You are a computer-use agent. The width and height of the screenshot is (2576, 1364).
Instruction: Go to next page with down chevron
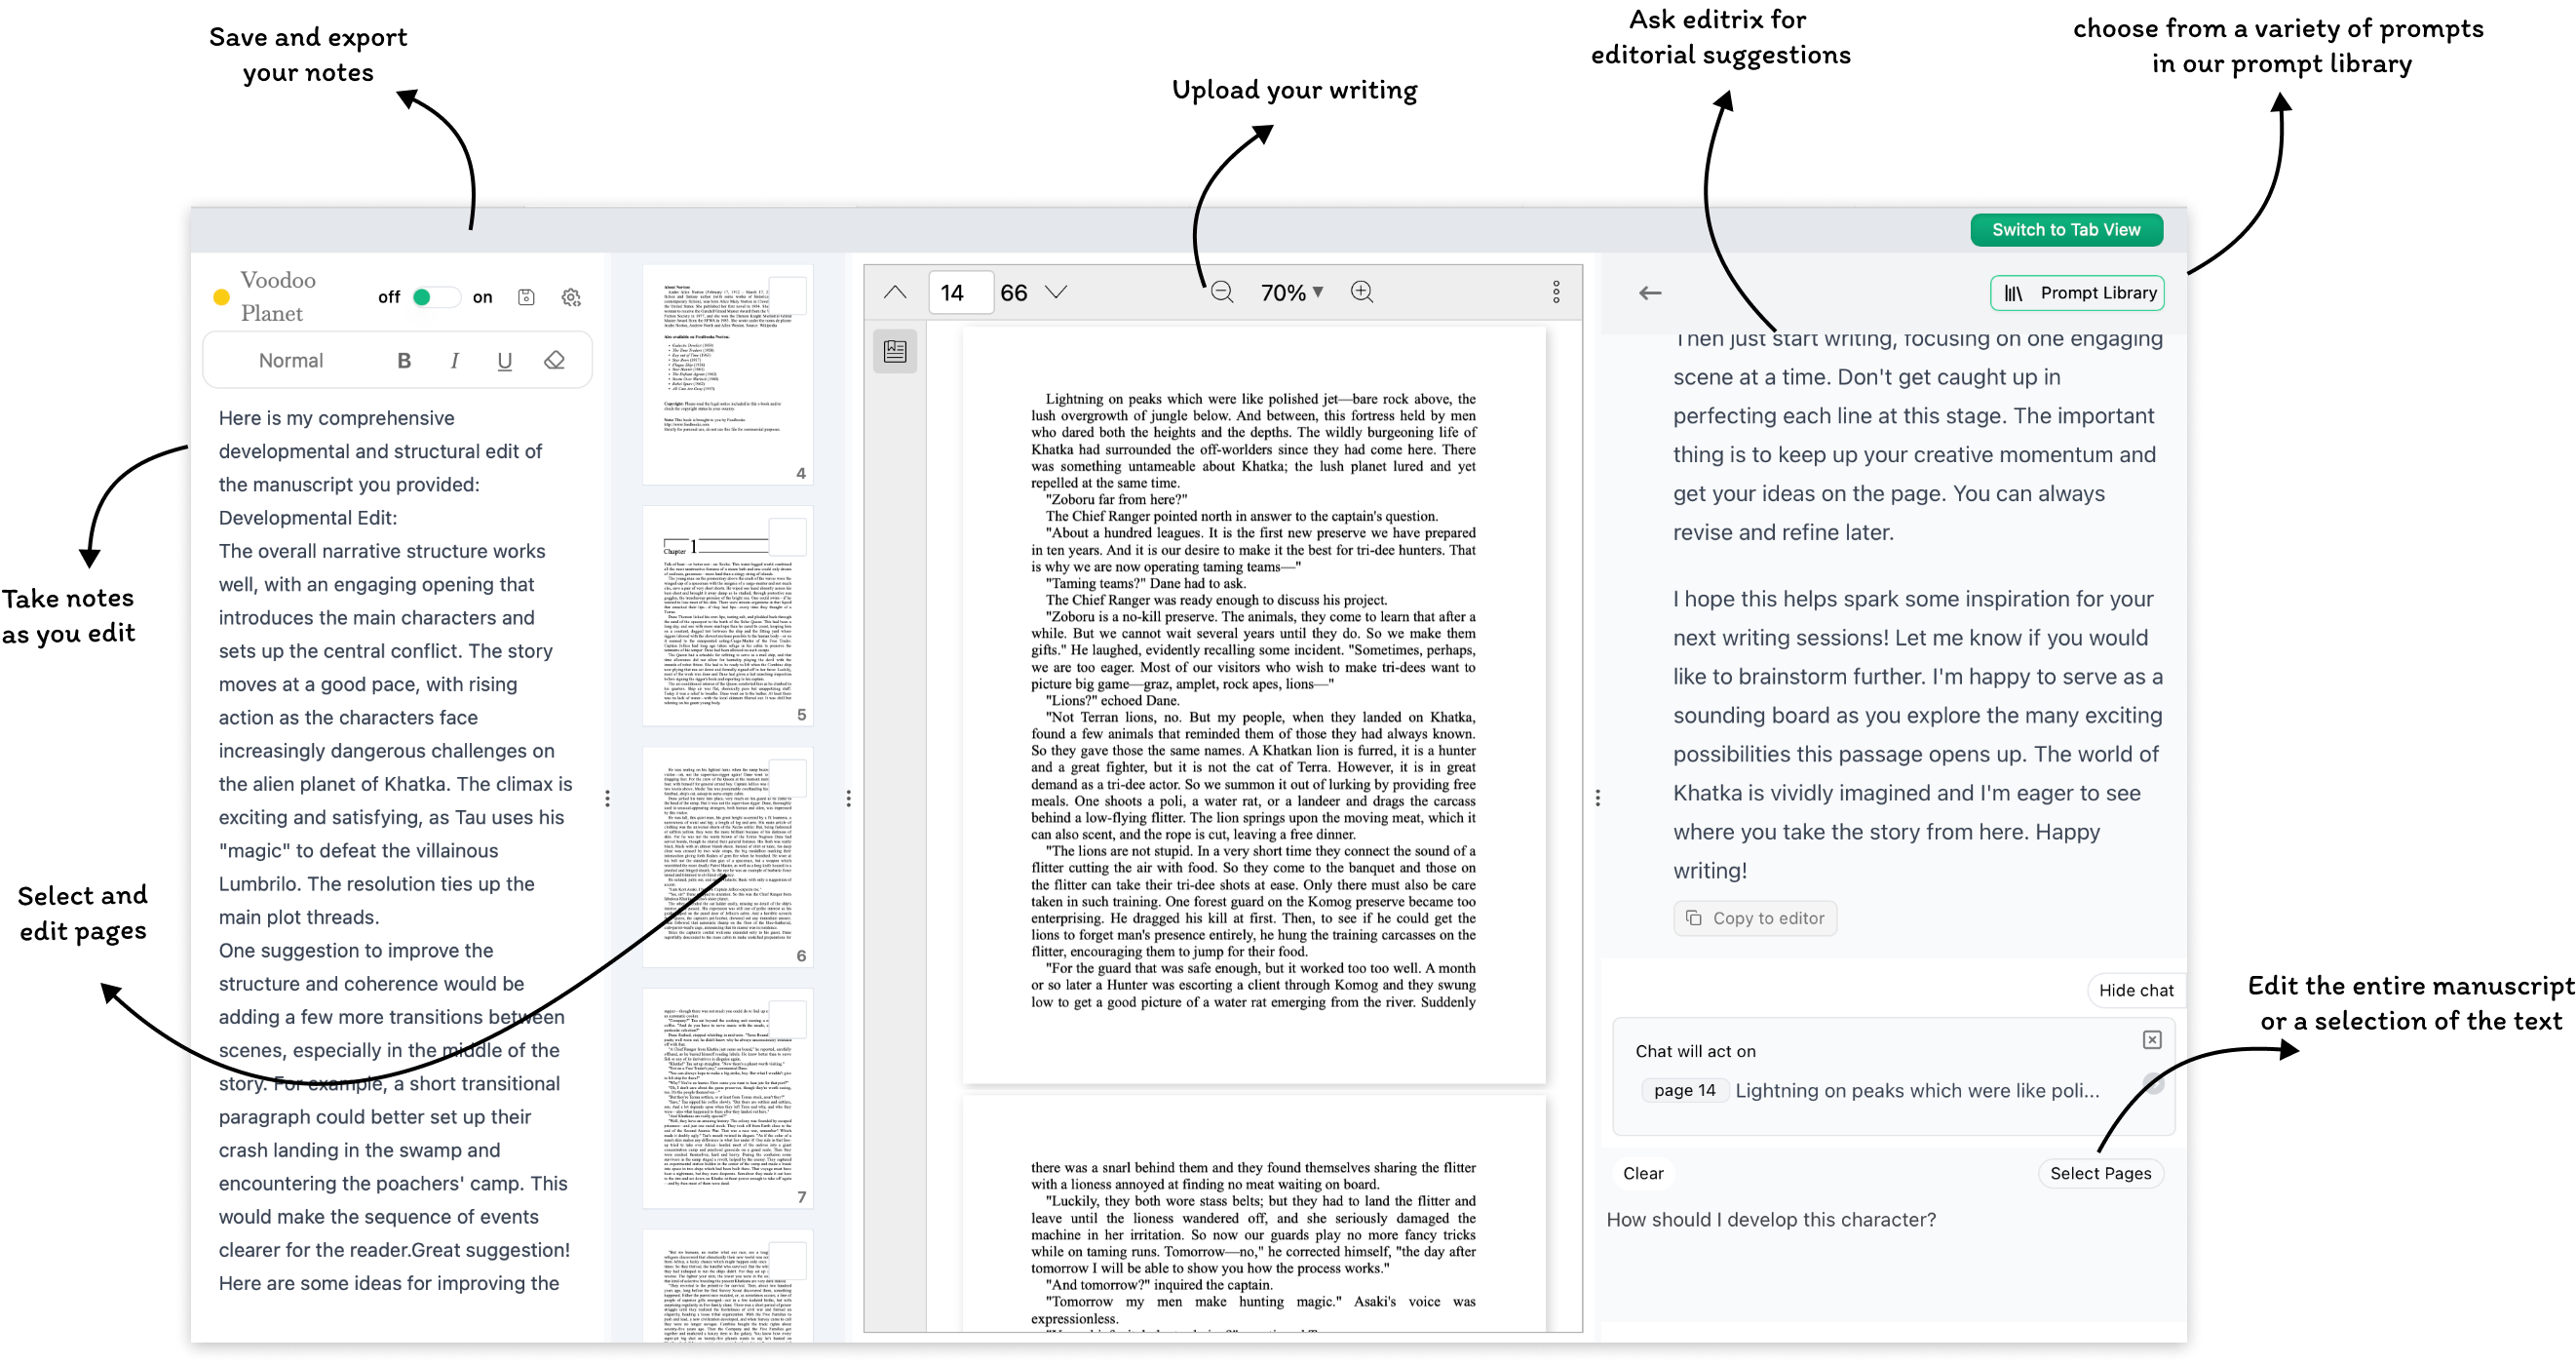pos(1056,292)
